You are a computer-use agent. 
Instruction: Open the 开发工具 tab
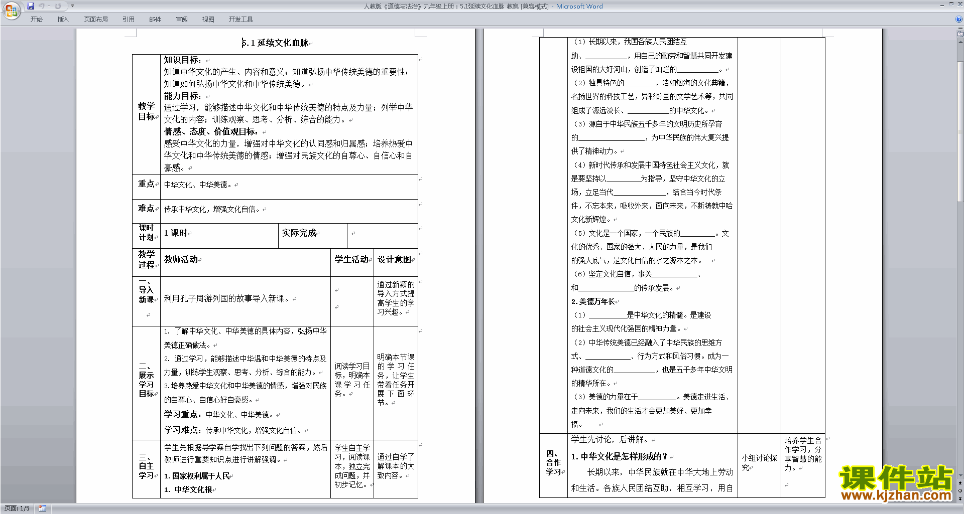(241, 20)
